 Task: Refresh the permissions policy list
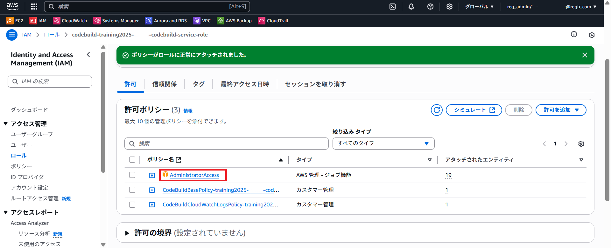click(x=437, y=110)
